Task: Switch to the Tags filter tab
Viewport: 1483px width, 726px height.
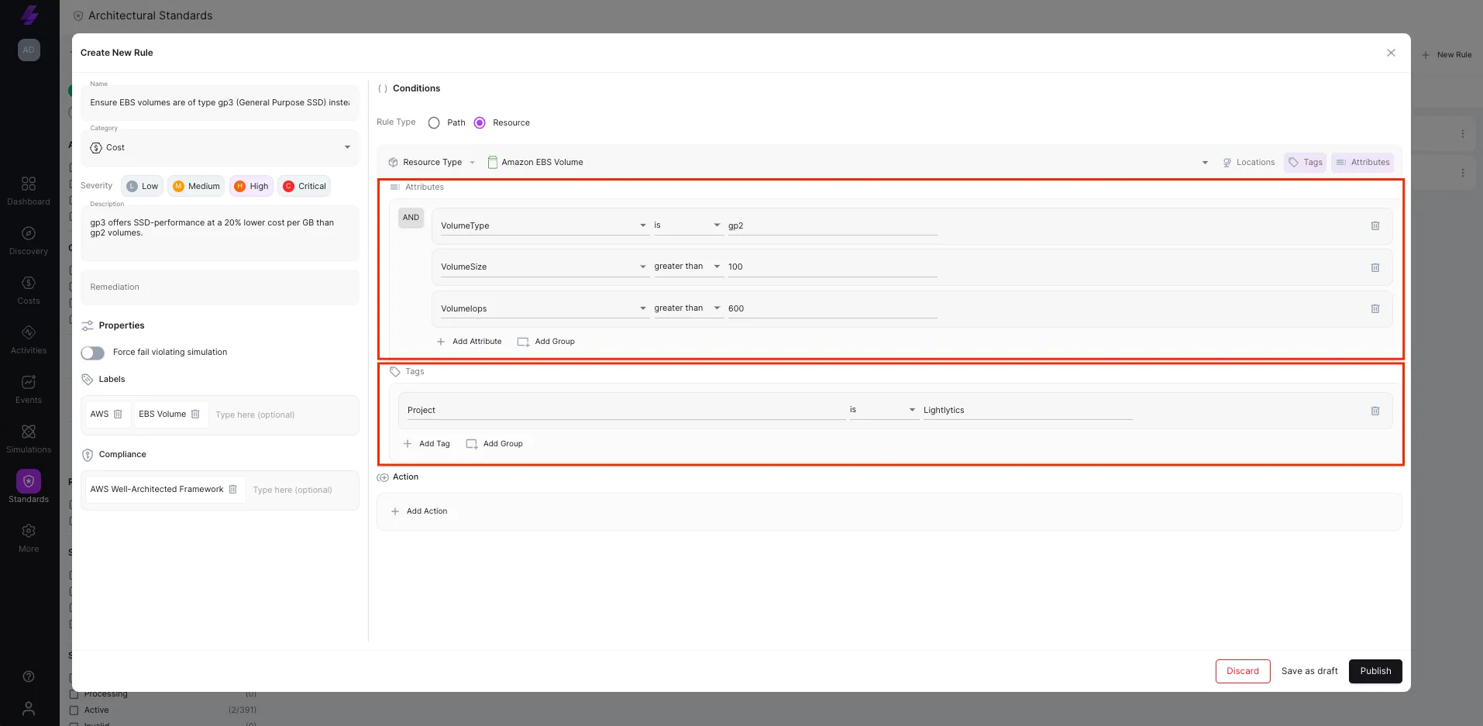Action: pos(1306,162)
